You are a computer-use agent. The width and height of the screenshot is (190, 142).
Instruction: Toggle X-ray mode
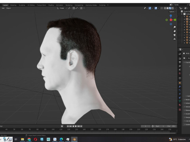[161, 8]
